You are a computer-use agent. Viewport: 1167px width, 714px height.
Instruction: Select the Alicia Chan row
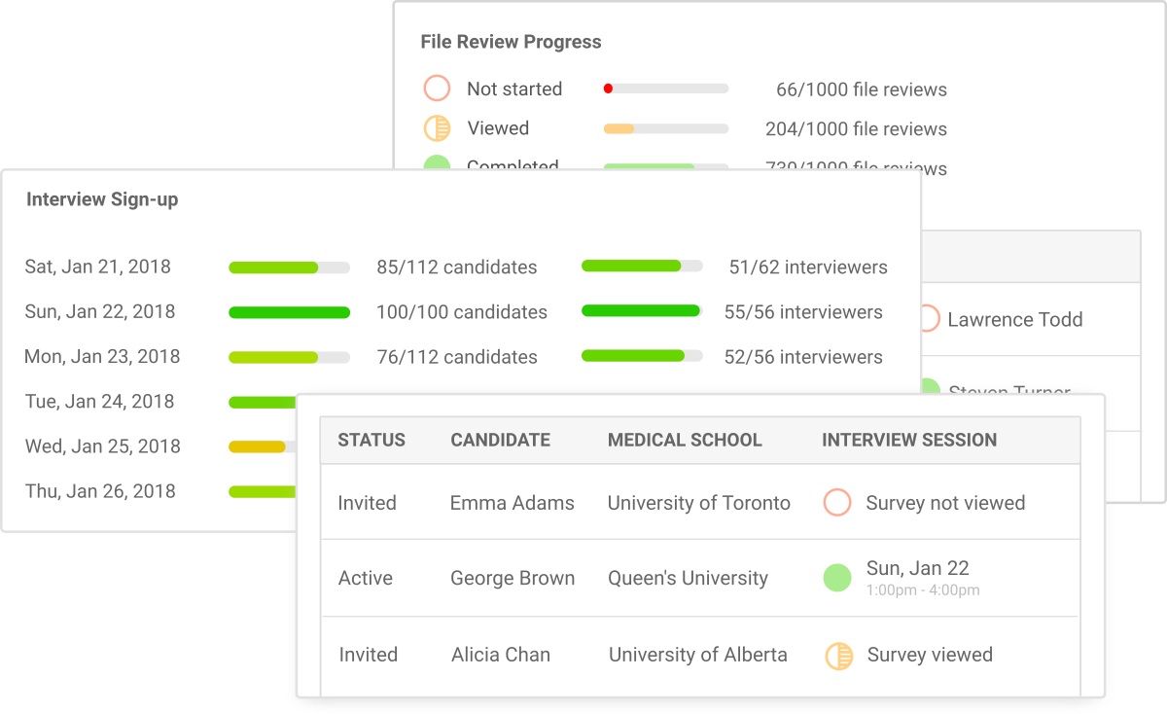(x=699, y=655)
